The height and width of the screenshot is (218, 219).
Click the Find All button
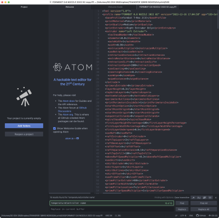coord(204,203)
